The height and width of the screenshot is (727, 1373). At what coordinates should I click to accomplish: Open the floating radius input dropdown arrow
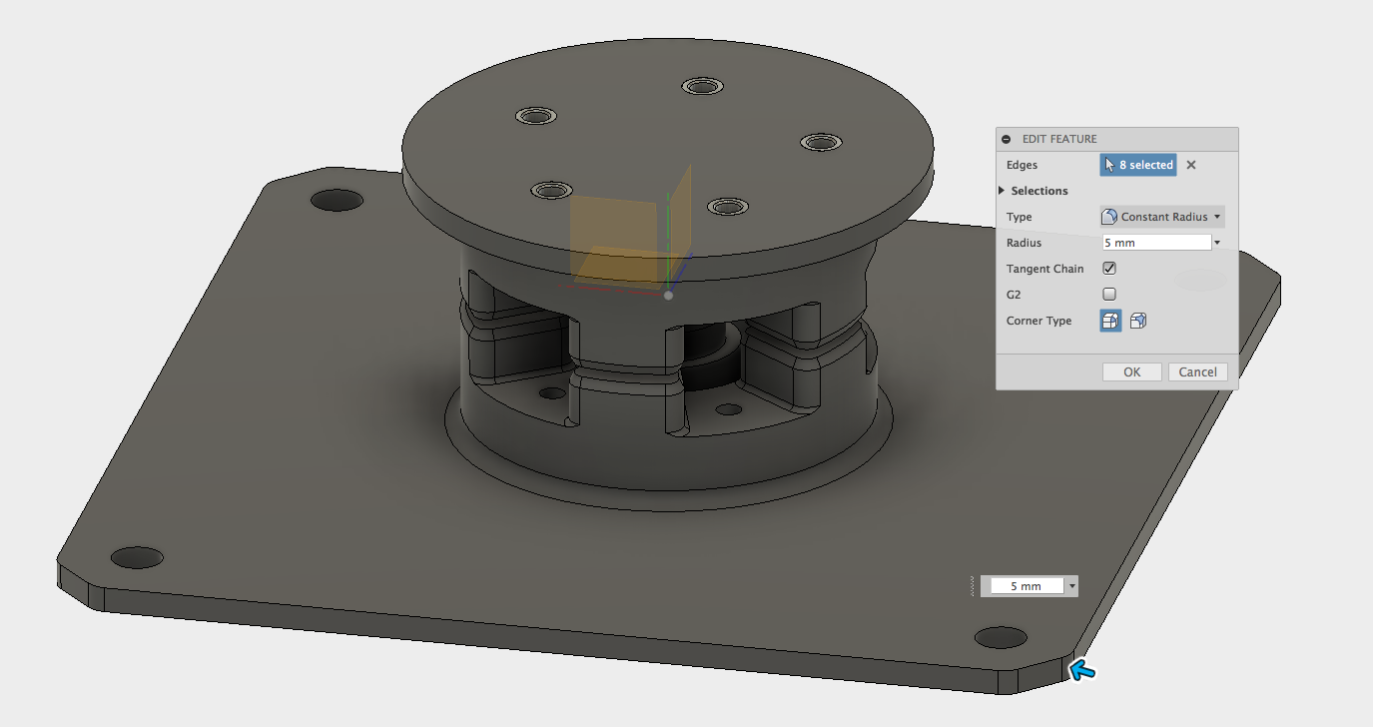pos(1072,586)
